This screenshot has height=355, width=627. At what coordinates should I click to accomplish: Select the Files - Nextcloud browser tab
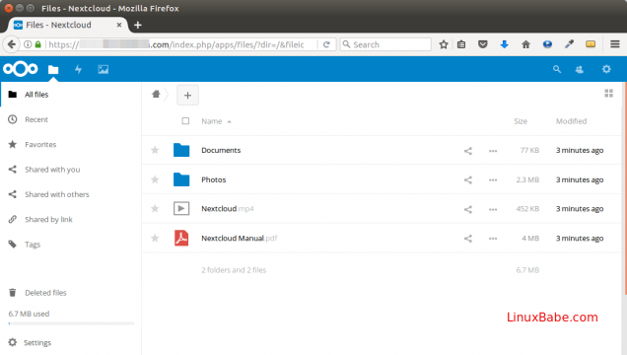coord(68,25)
